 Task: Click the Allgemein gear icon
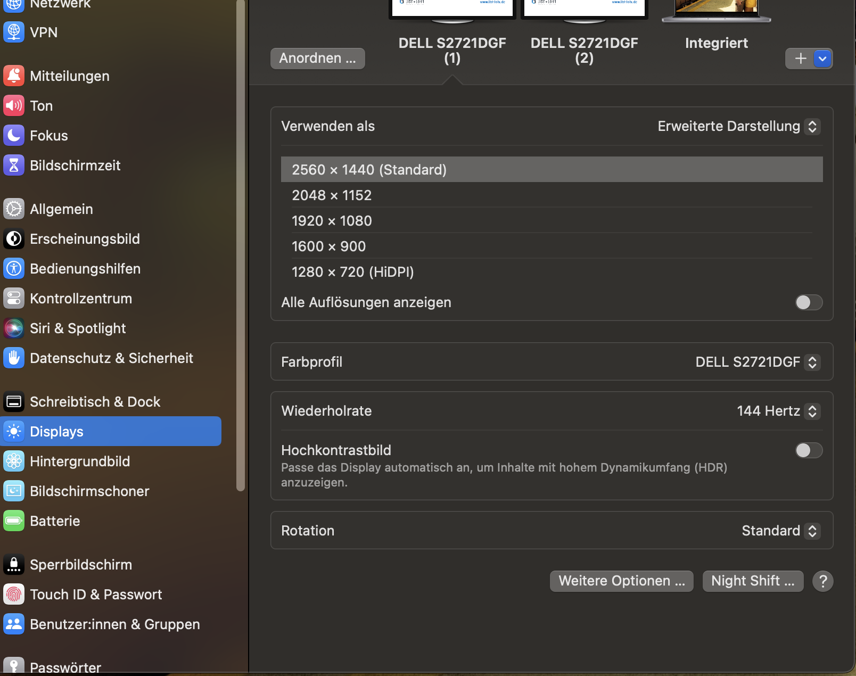click(14, 209)
